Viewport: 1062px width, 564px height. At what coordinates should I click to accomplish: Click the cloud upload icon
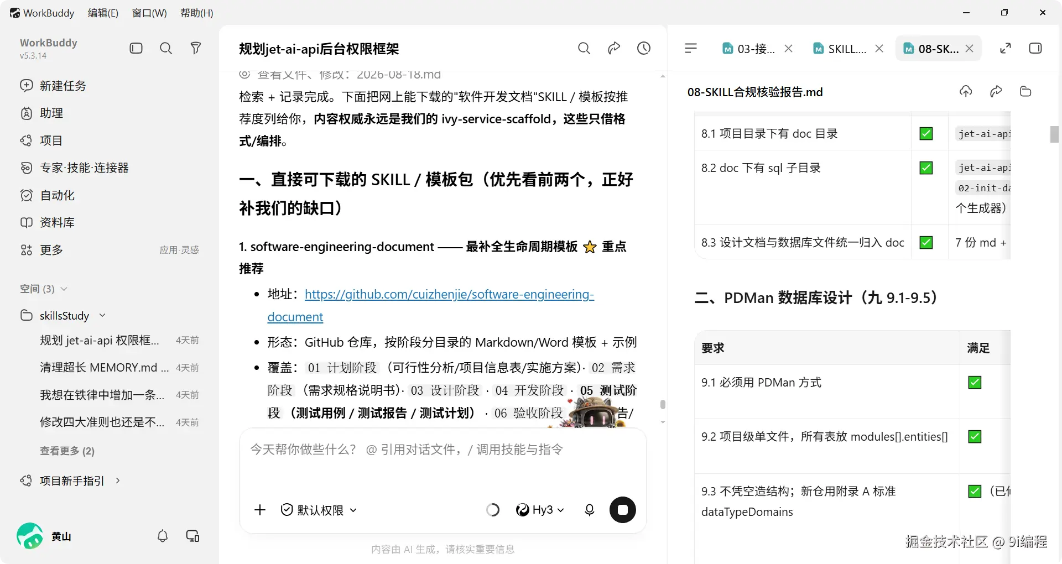click(x=966, y=92)
